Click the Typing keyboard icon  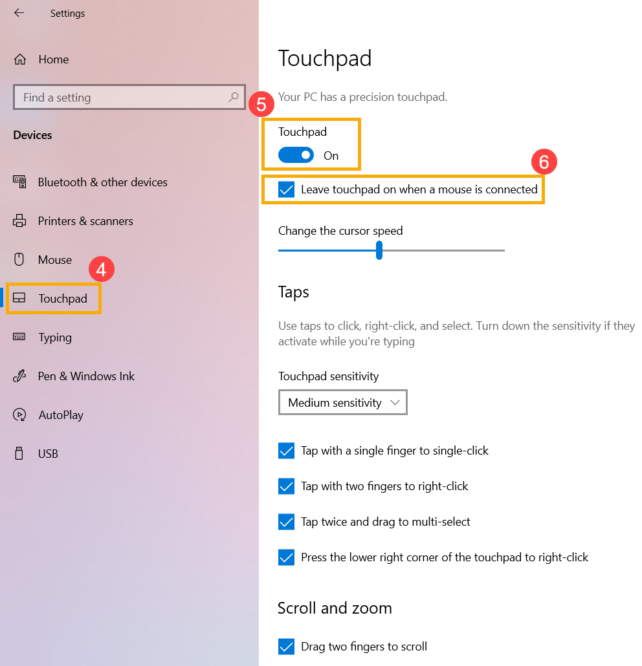click(x=19, y=338)
